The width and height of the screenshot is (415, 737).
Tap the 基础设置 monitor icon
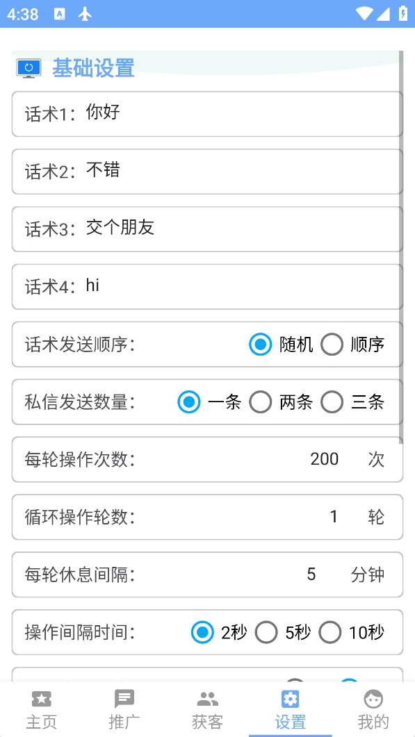[29, 69]
